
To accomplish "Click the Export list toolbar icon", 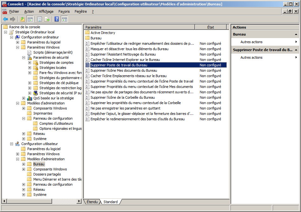I will 47,19.
